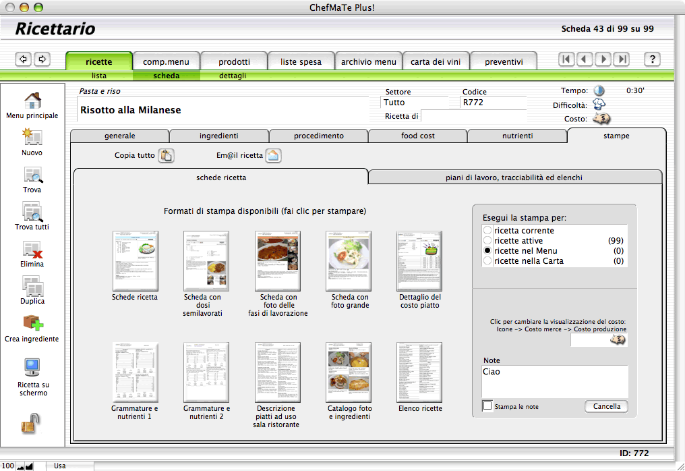Click the zoom out mountain icon in status bar
685x471 pixels.
20,466
